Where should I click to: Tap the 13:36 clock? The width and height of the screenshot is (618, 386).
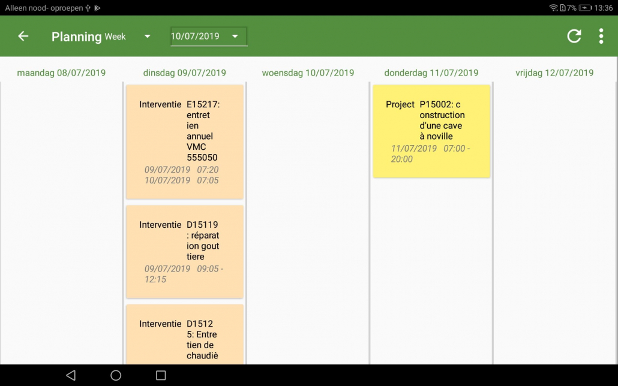click(x=604, y=8)
